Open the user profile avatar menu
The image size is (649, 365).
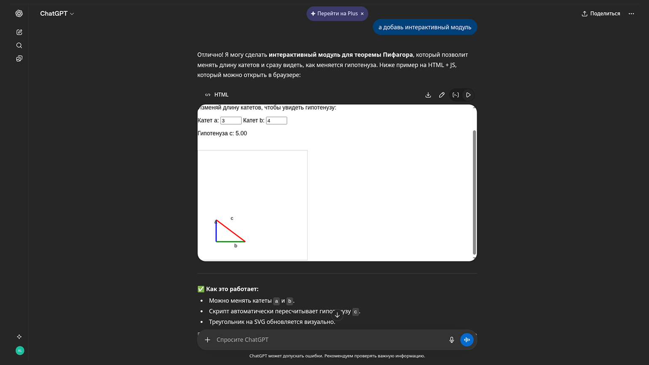[x=20, y=351]
